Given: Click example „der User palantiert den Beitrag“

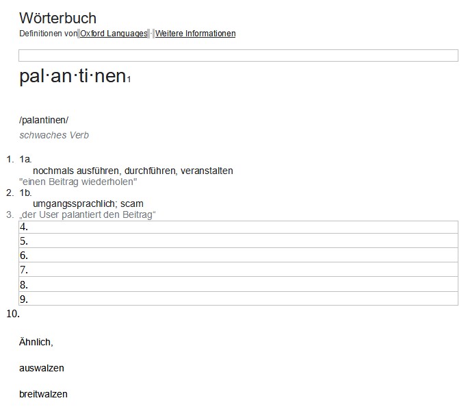Looking at the screenshot, I should 88,214.
